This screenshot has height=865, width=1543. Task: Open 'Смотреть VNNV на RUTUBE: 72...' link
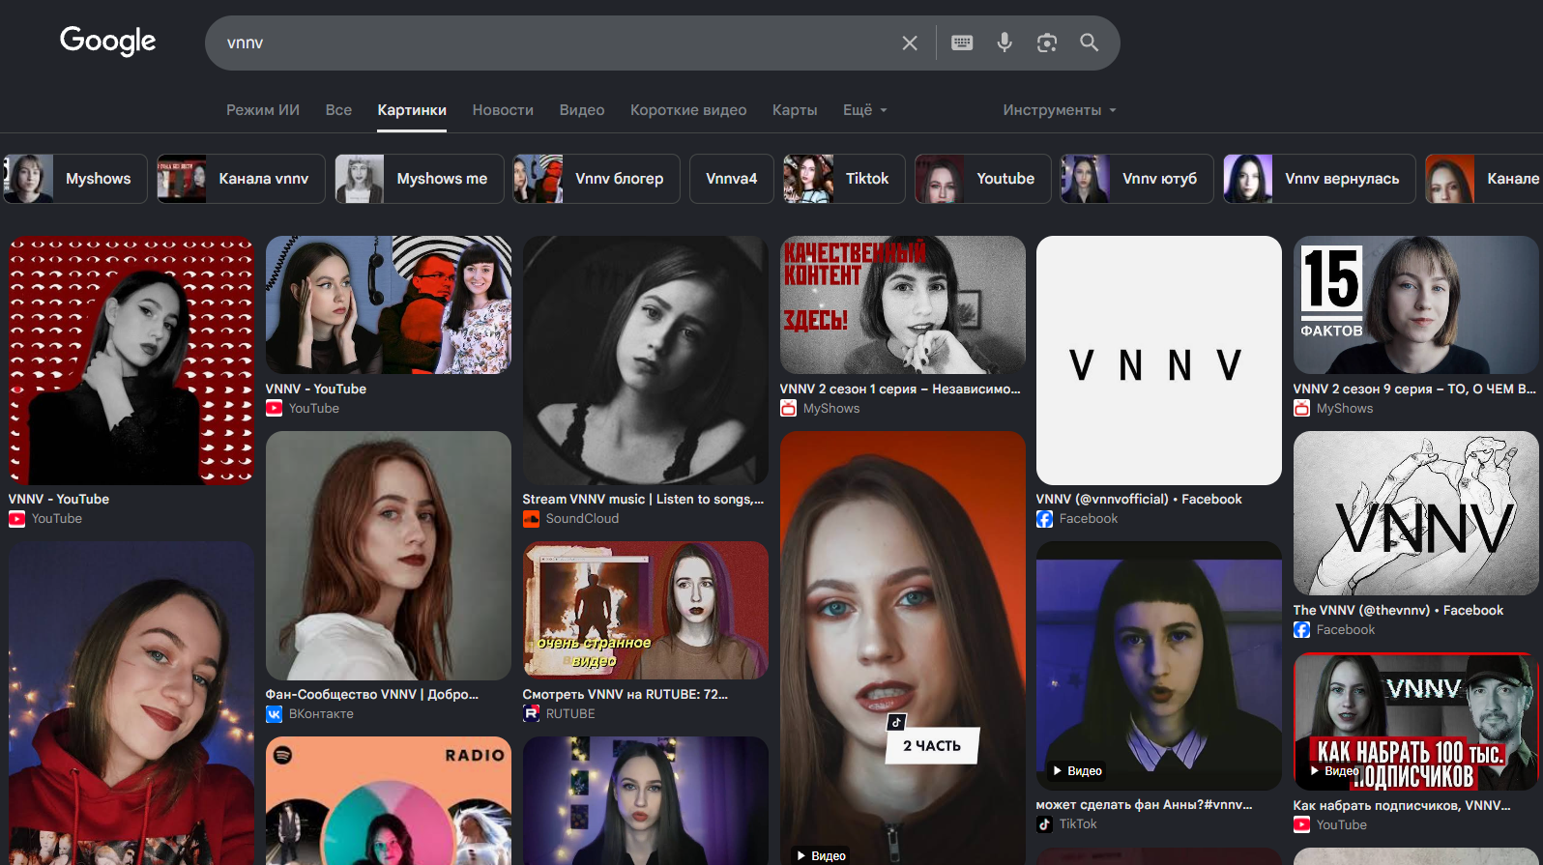click(x=626, y=695)
